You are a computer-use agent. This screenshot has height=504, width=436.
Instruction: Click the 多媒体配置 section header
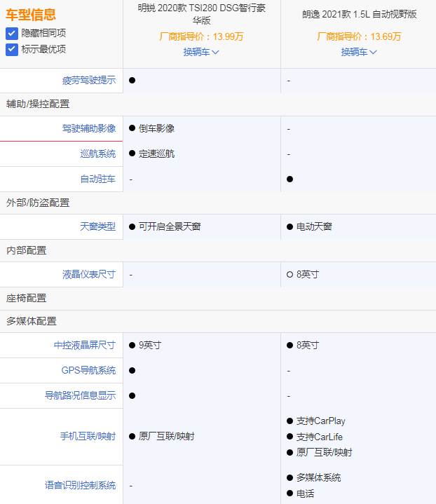[x=32, y=321]
